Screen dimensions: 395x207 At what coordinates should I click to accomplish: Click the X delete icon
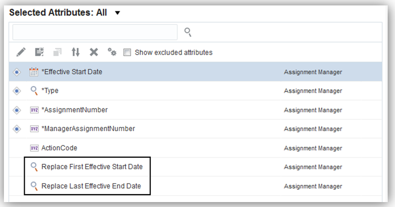(x=93, y=52)
